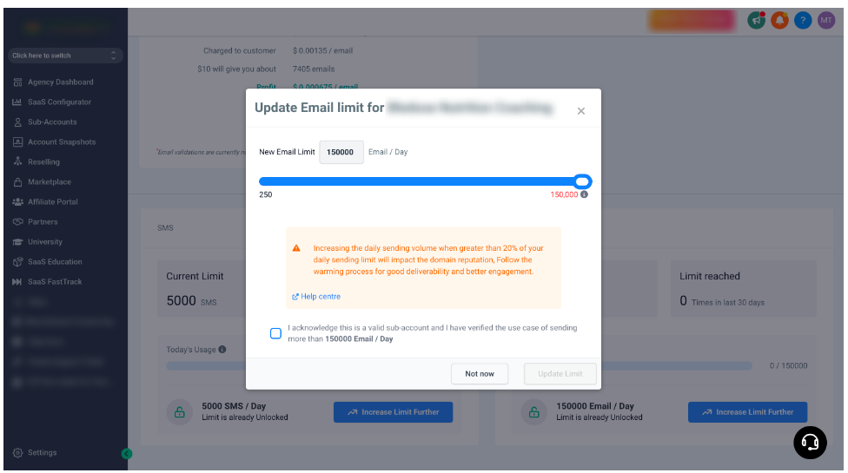
Task: Click the blue help question mark icon
Action: coord(803,21)
